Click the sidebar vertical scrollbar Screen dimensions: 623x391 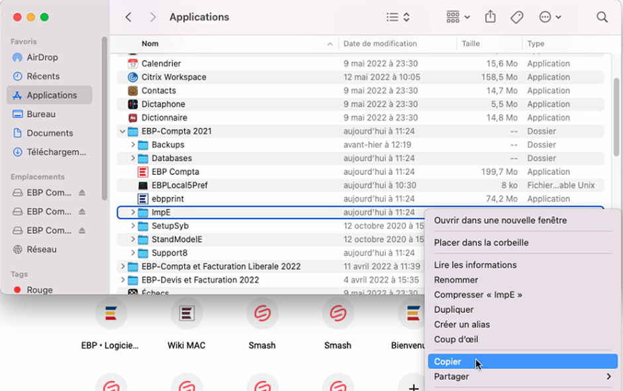click(x=104, y=119)
